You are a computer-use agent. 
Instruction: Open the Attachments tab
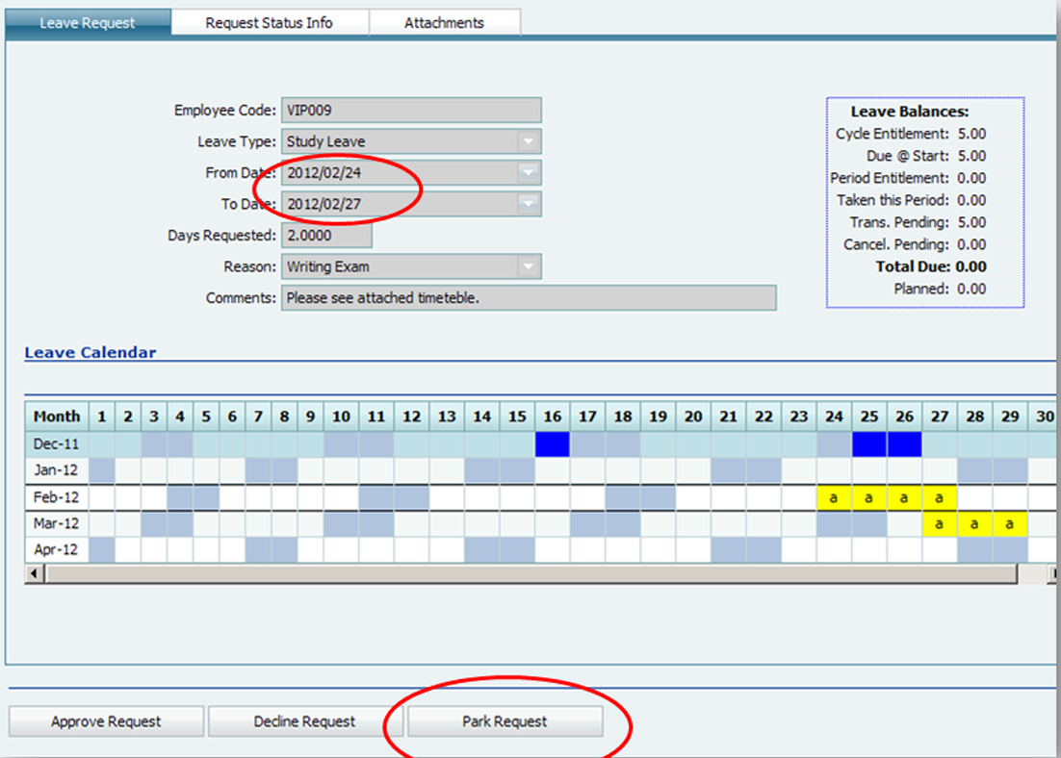pyautogui.click(x=444, y=23)
